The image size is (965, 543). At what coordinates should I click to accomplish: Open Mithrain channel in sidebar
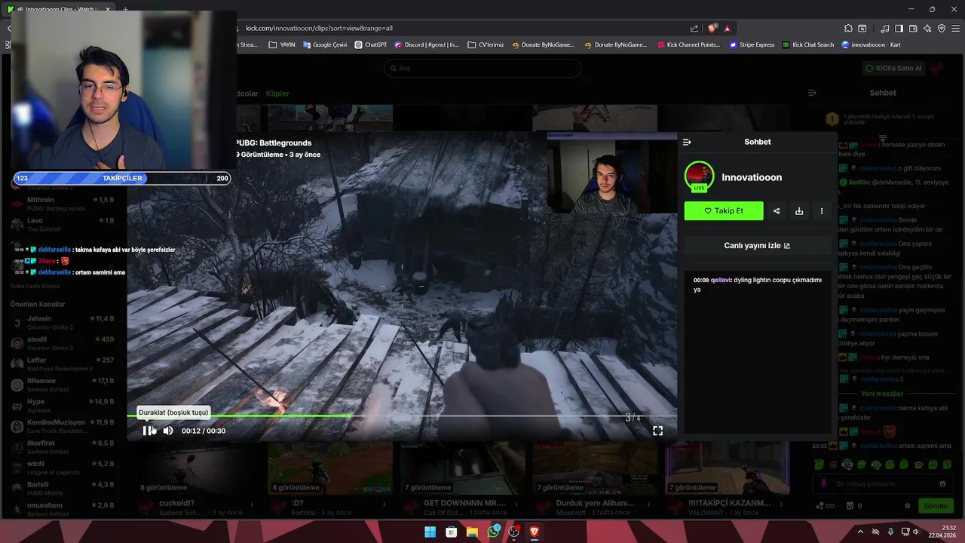point(63,204)
